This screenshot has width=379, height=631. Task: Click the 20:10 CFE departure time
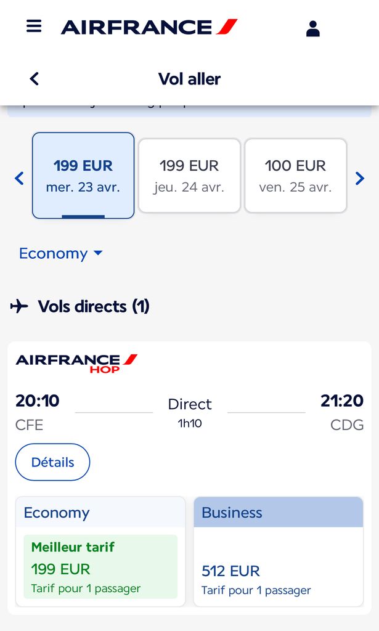(x=38, y=401)
